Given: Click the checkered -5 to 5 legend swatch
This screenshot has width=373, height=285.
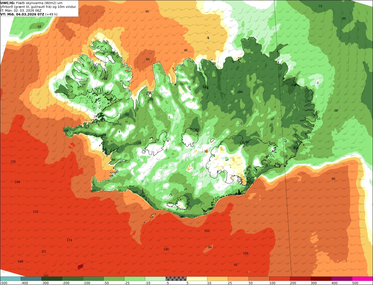Looking at the screenshot, I should 176,279.
